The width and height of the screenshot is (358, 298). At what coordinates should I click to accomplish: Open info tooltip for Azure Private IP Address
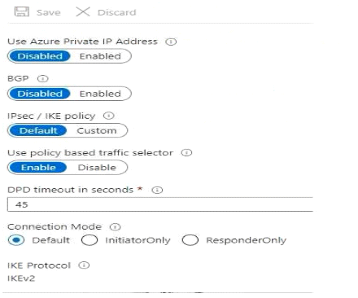point(171,42)
